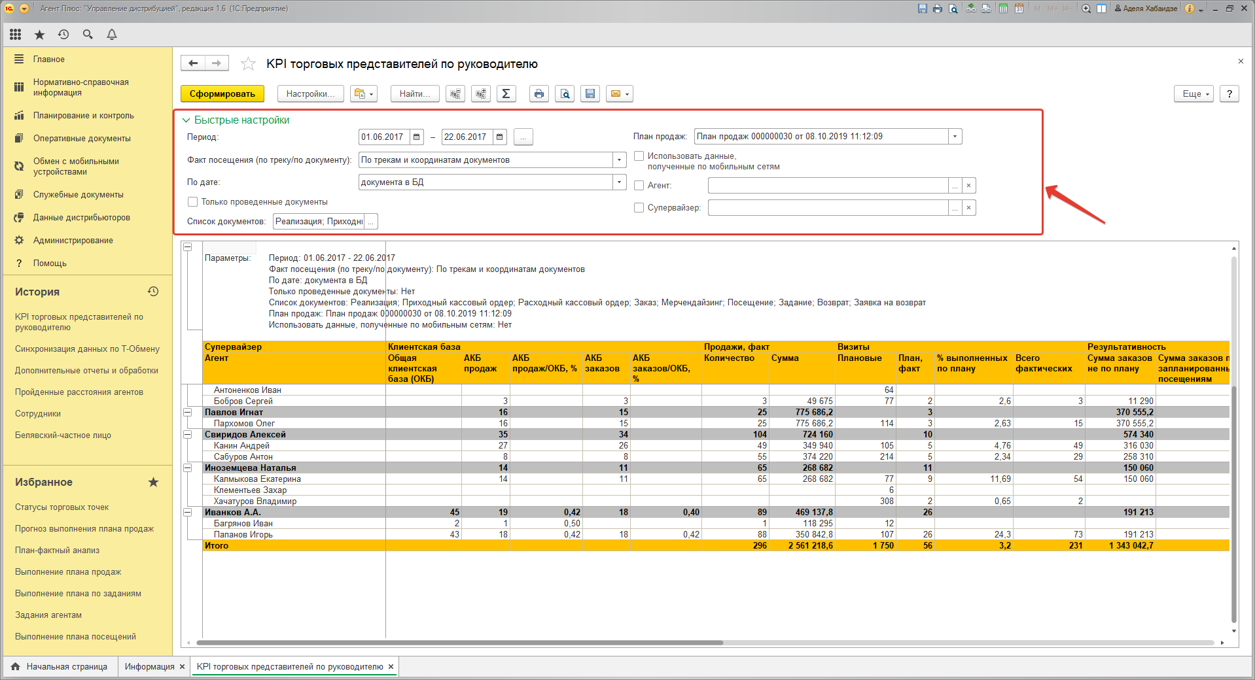Screen dimensions: 1255x680
Task: Click the star icon beside Избранное
Action: tap(153, 482)
